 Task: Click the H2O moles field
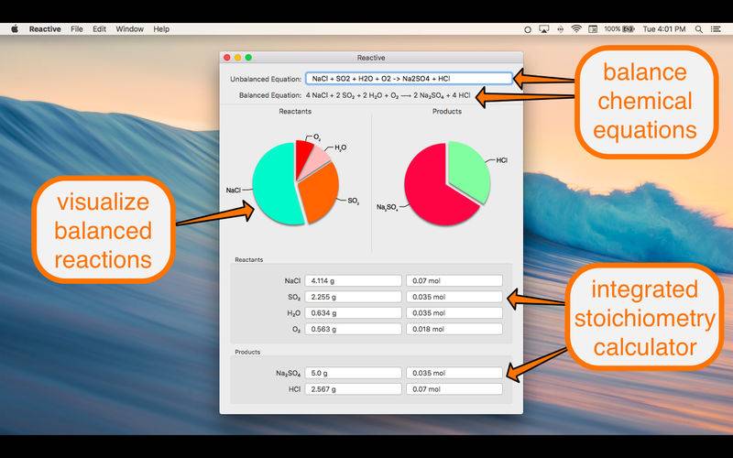(x=454, y=312)
